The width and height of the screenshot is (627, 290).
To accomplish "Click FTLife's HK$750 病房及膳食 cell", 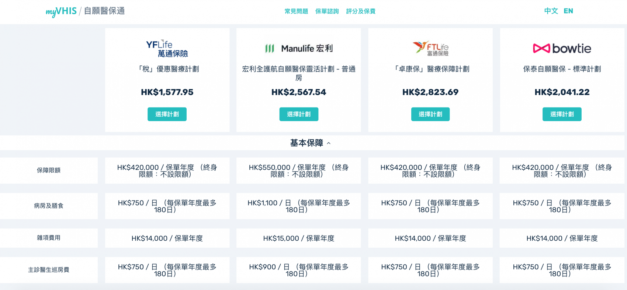I will [430, 206].
